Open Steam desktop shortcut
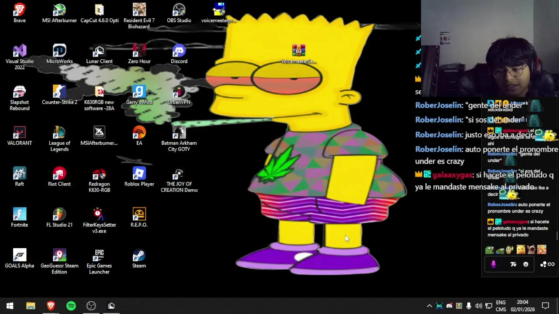 click(x=139, y=258)
